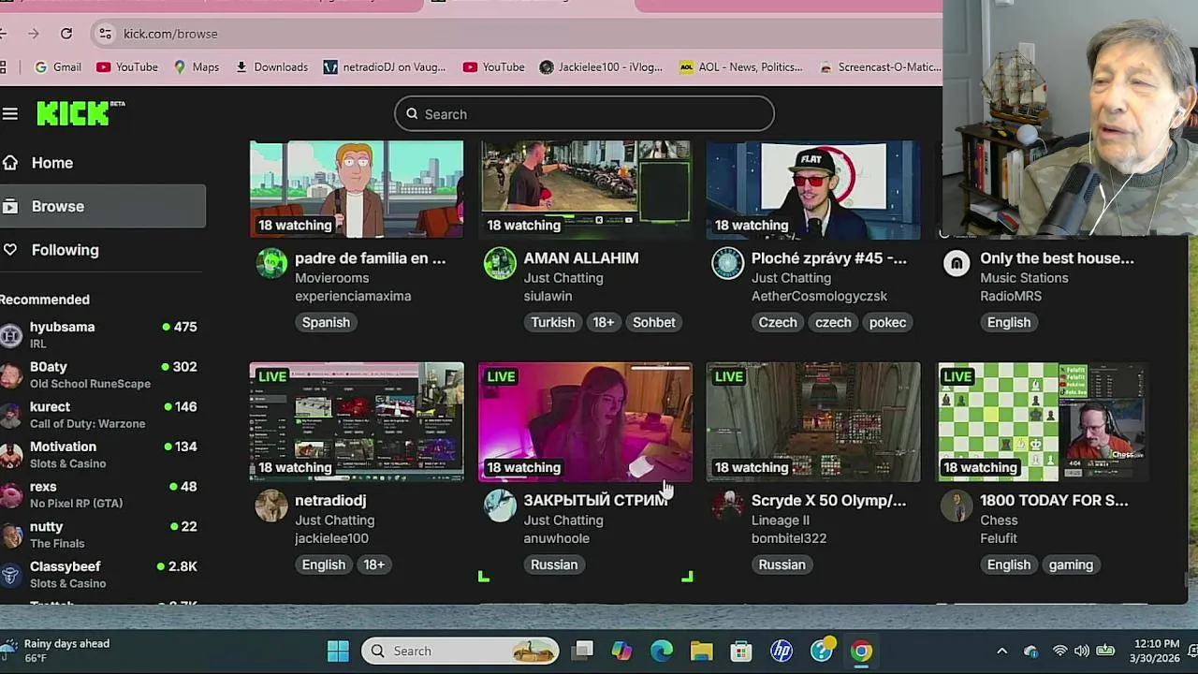Open kurect in Recommended list
1198x674 pixels.
pyautogui.click(x=101, y=415)
